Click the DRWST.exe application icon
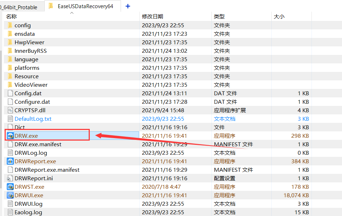The image size is (342, 216). [x=10, y=187]
